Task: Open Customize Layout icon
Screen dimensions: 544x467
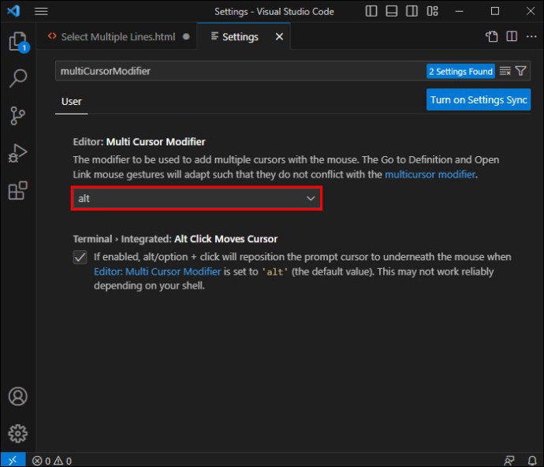Action: click(x=432, y=11)
